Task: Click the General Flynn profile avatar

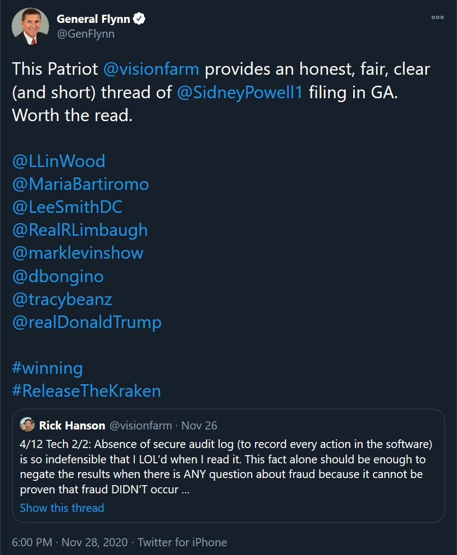Action: pyautogui.click(x=29, y=27)
